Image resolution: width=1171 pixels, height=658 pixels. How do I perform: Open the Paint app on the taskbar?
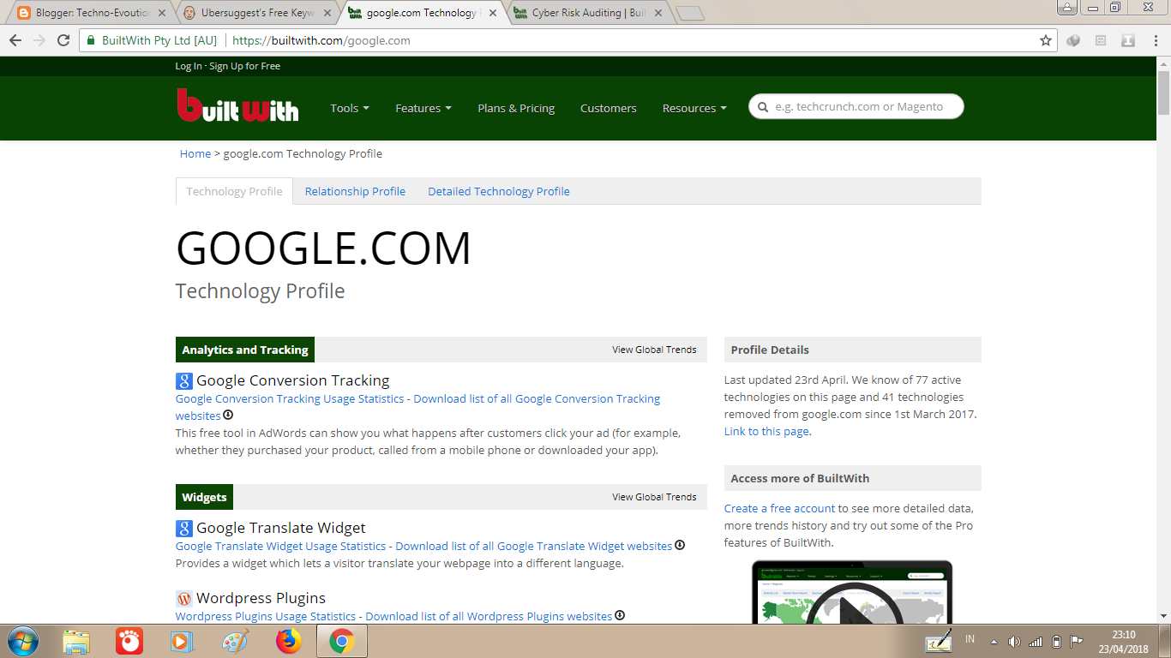pyautogui.click(x=235, y=641)
